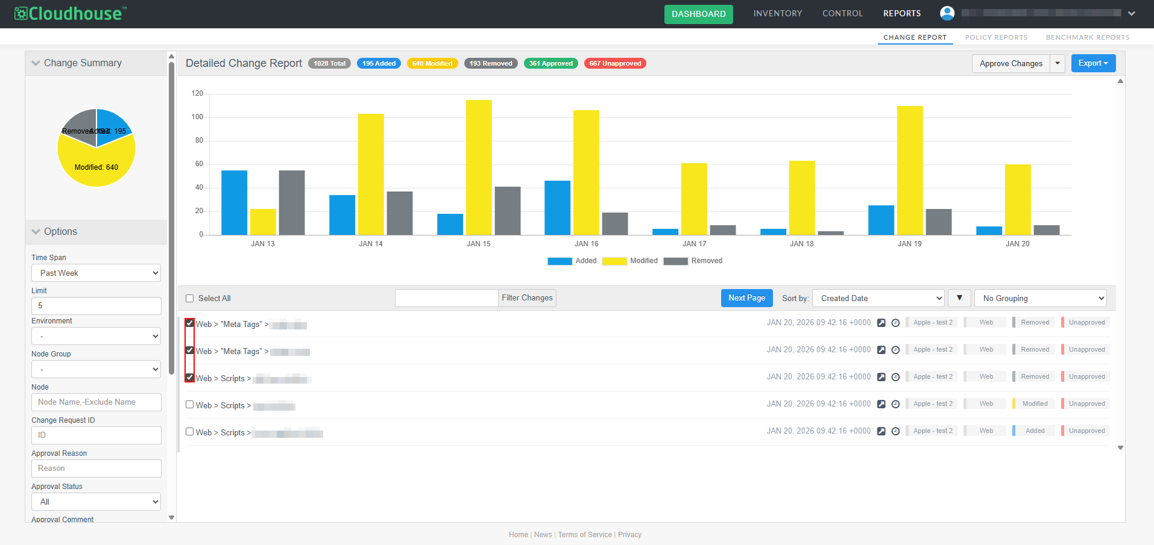Screen dimensions: 1154x545
Task: Click the blue Added legend swatch
Action: point(560,261)
